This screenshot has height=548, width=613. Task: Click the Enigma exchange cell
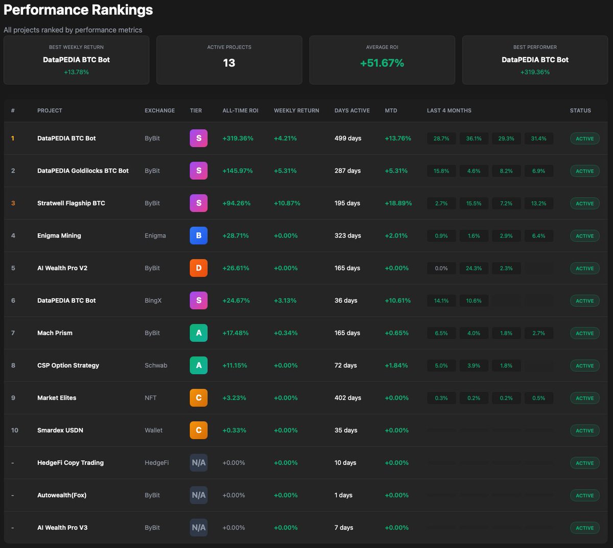[155, 235]
